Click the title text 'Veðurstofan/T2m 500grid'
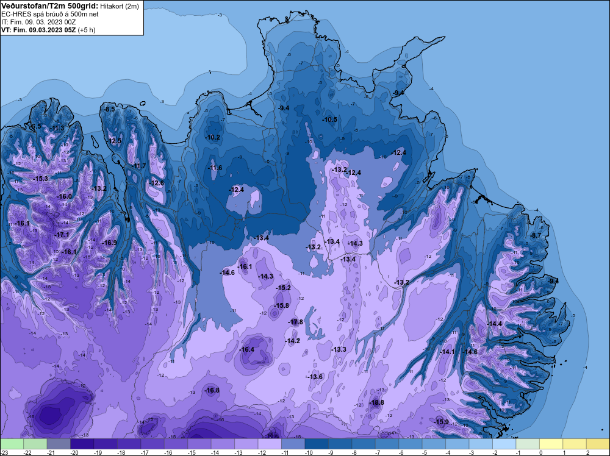 pos(49,6)
